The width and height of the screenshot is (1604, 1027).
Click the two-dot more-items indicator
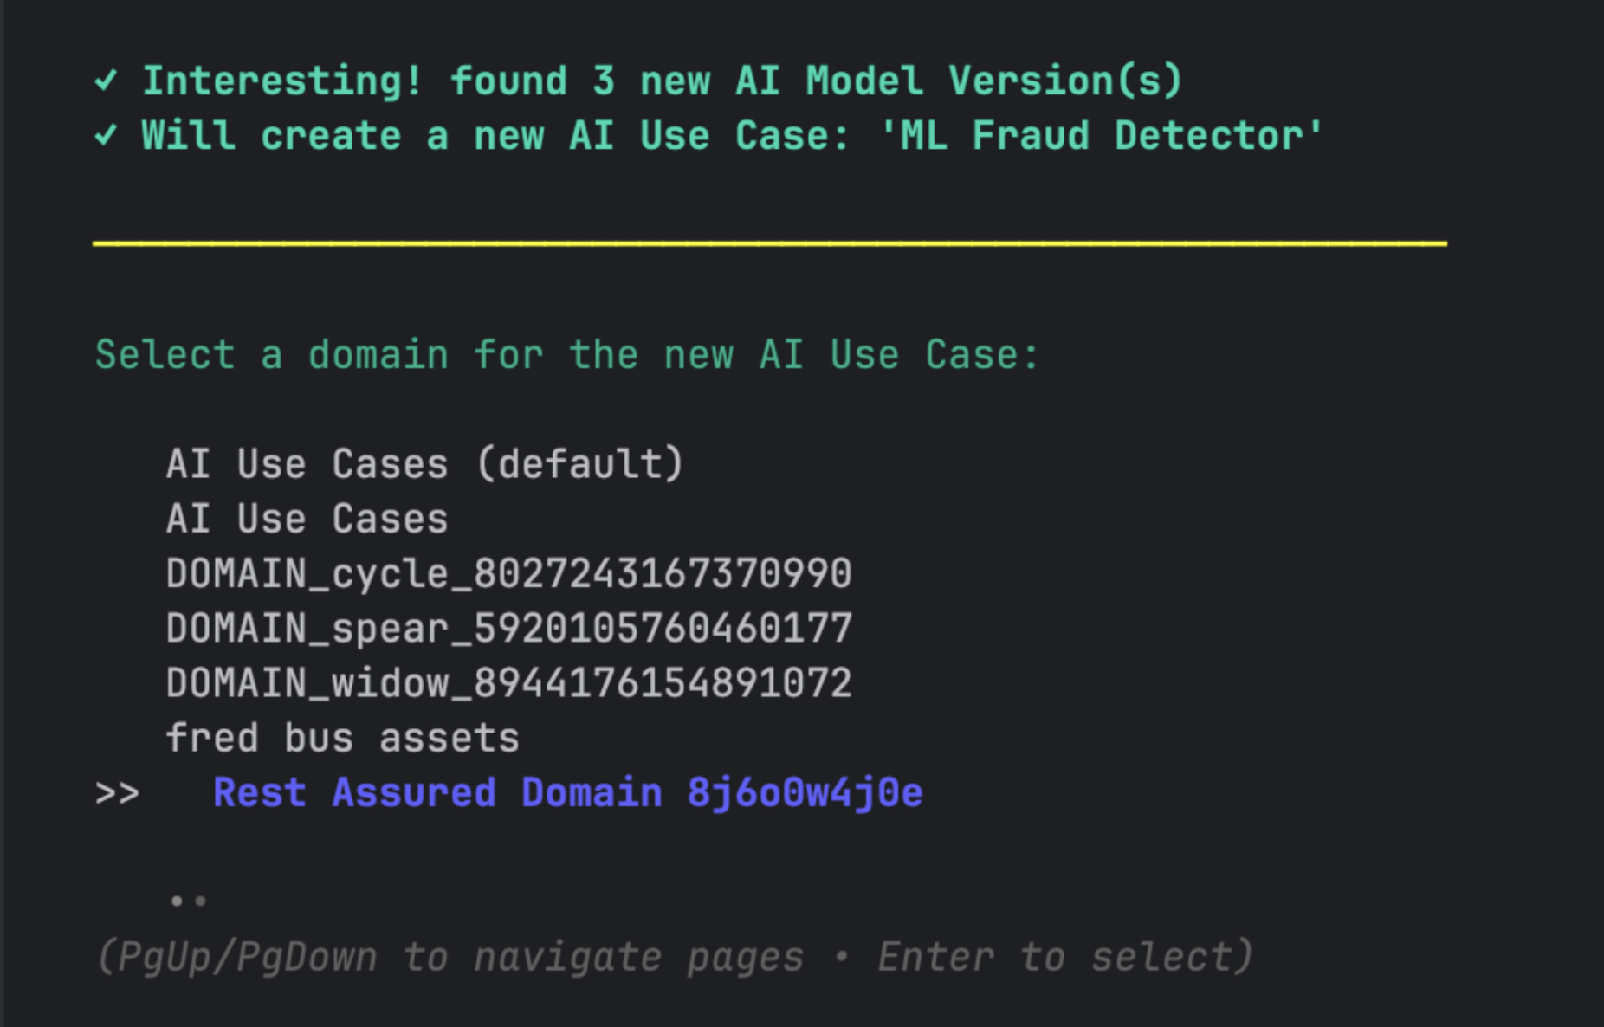[188, 901]
